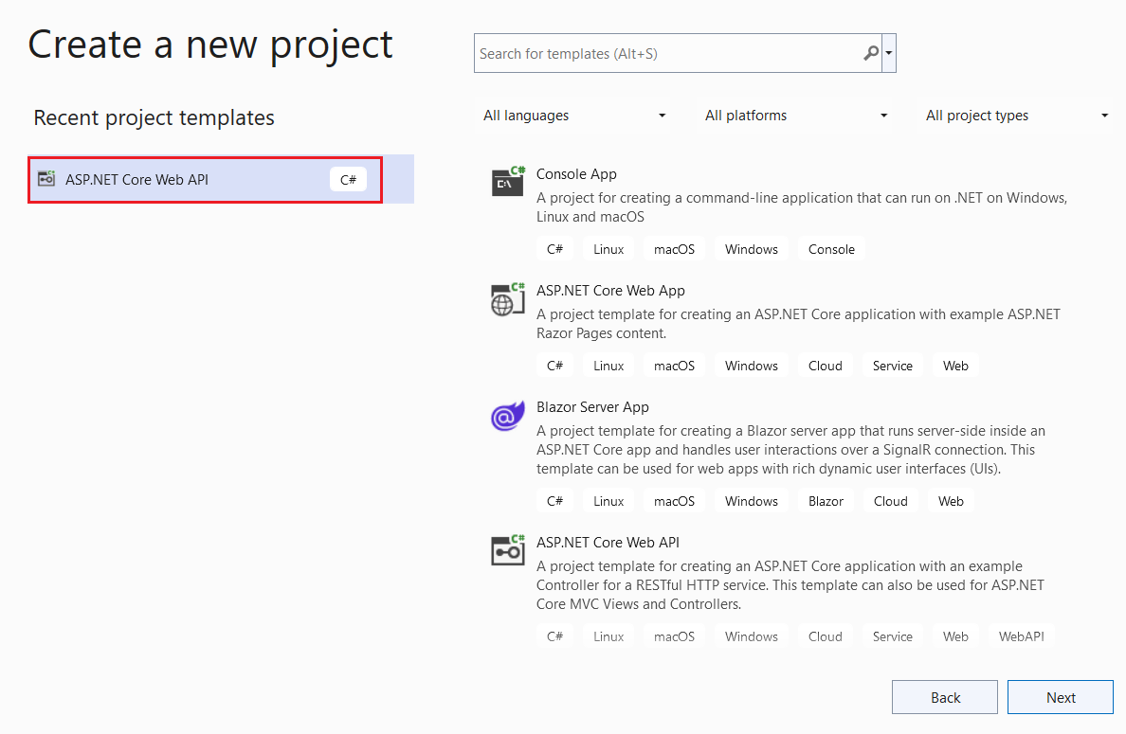Viewport: 1126px width, 734px height.
Task: Click the recent ASP.NET Core Web API icon
Action: coord(46,177)
